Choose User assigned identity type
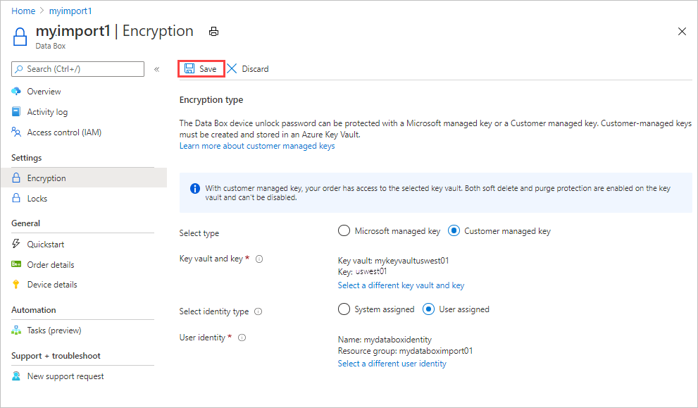The image size is (698, 408). [428, 309]
